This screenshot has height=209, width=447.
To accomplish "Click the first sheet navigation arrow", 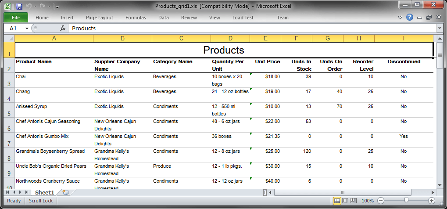I will click(8, 192).
